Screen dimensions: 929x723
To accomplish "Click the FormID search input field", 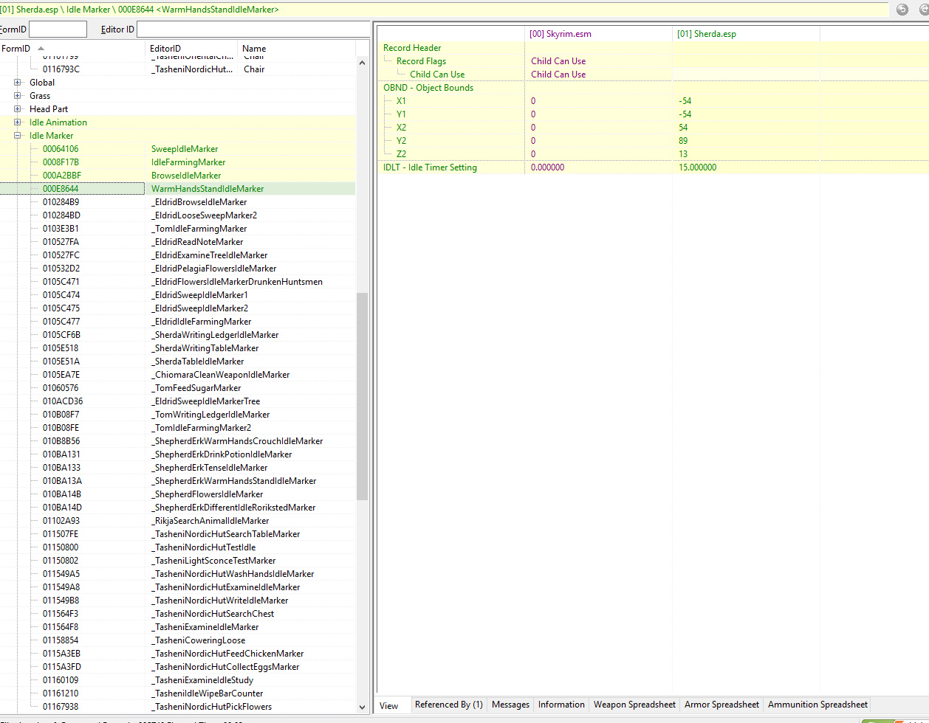I will (x=58, y=30).
